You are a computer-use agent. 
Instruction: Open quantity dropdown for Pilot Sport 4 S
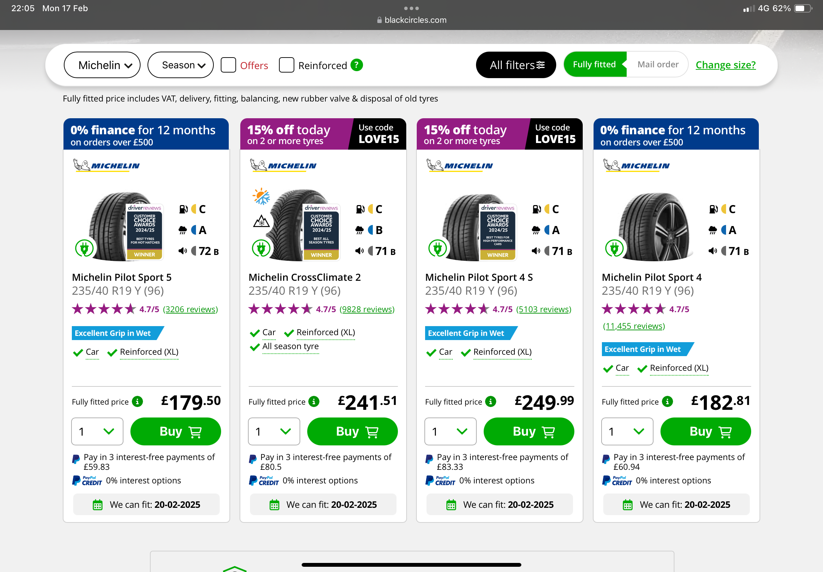[x=450, y=431]
